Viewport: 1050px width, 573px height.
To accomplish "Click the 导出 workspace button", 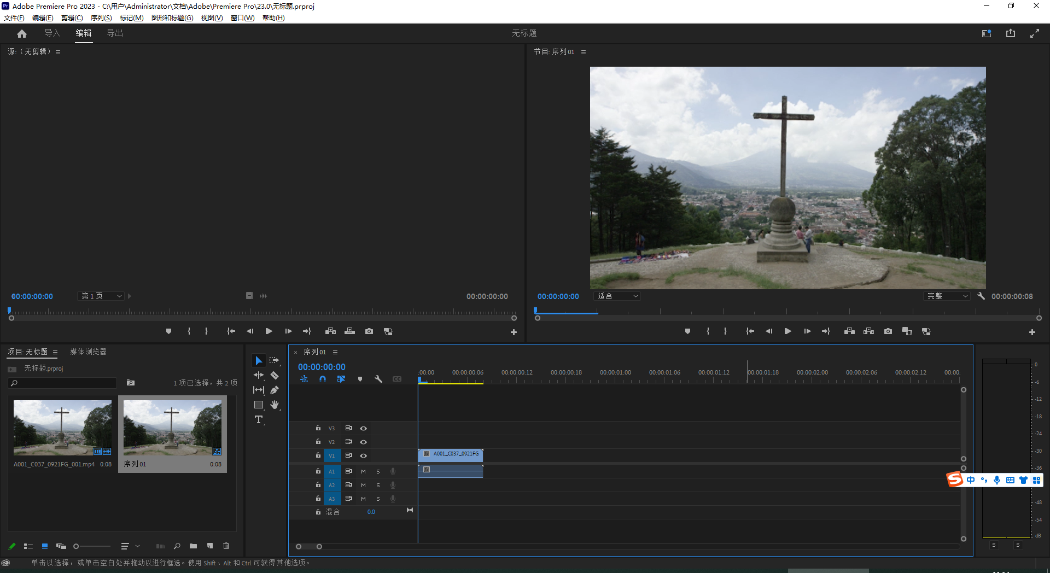I will tap(115, 33).
